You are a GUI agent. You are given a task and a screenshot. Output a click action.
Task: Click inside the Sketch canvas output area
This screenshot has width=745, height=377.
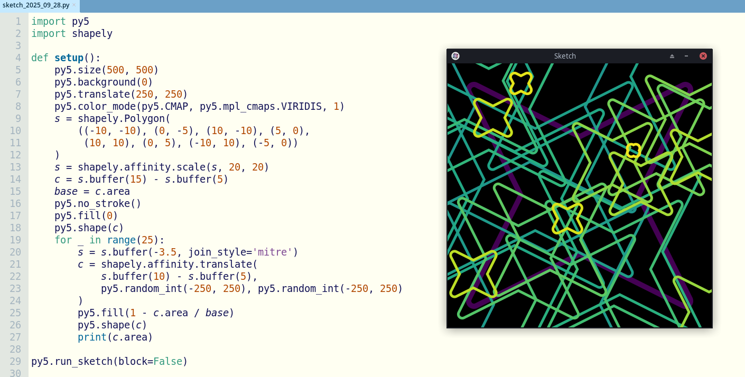pyautogui.click(x=580, y=195)
